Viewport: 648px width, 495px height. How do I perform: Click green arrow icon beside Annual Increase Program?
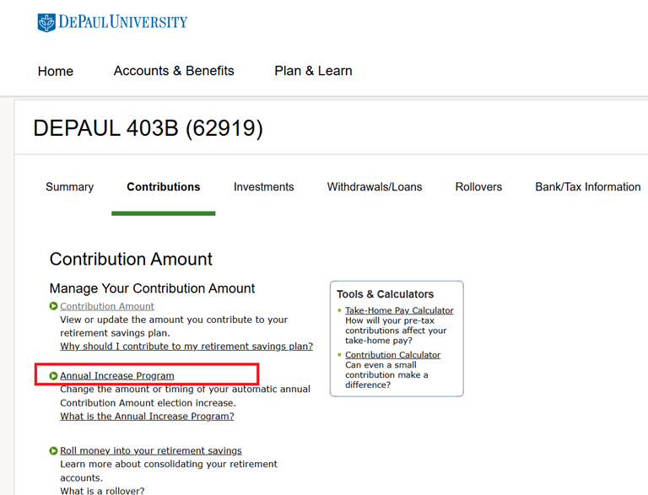[x=54, y=375]
